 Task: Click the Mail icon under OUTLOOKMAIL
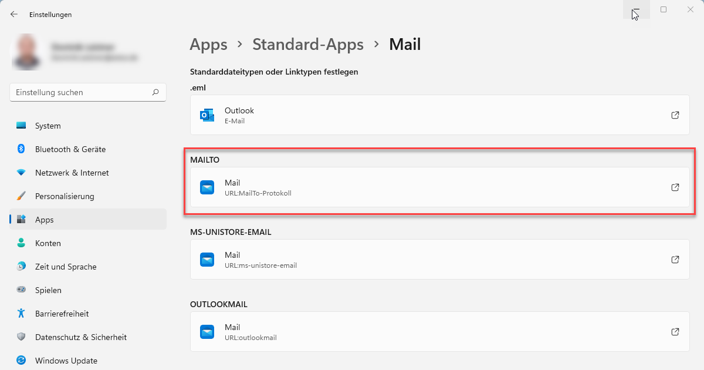pyautogui.click(x=207, y=332)
